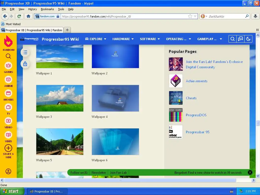Open the Most Visited bookmarks folder
The width and height of the screenshot is (260, 195).
[x=11, y=24]
